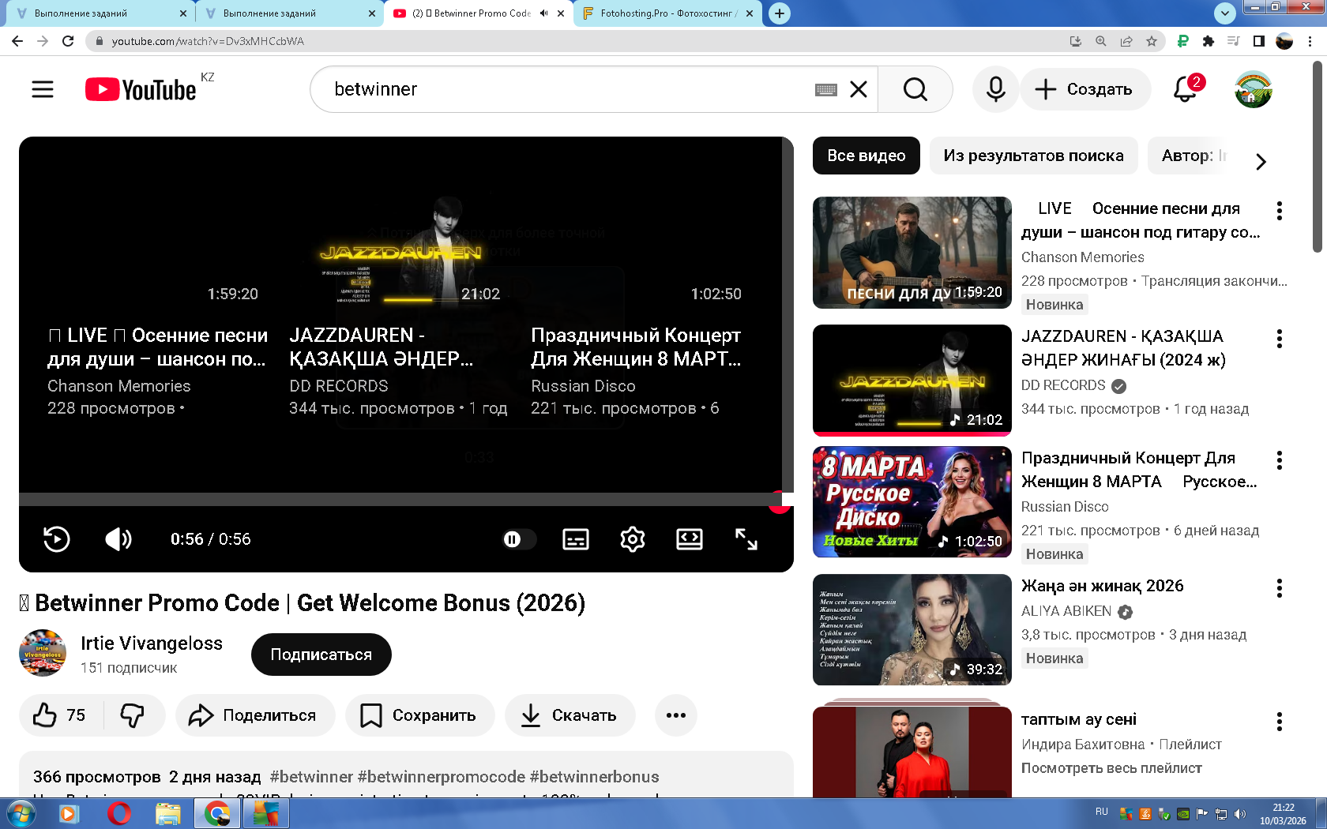The image size is (1327, 829).
Task: Click Посмотреть весь плейлист link
Action: pos(1111,768)
